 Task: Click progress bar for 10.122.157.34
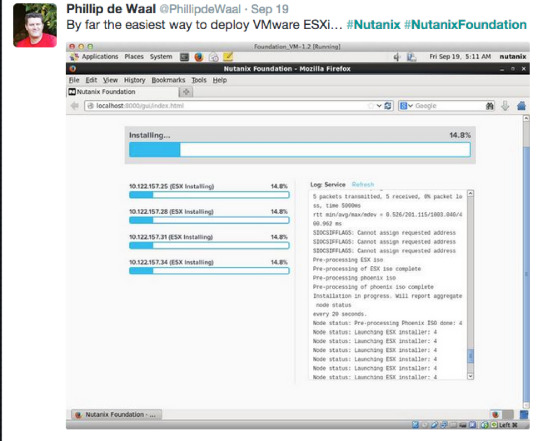tap(209, 271)
